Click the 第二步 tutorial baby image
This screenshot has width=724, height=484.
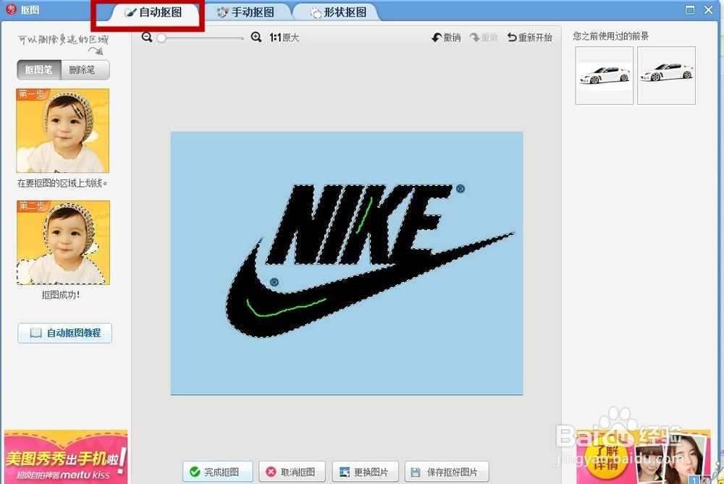pos(63,242)
